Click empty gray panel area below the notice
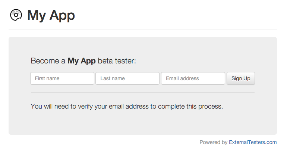This screenshot has width=287, height=153. click(x=142, y=123)
